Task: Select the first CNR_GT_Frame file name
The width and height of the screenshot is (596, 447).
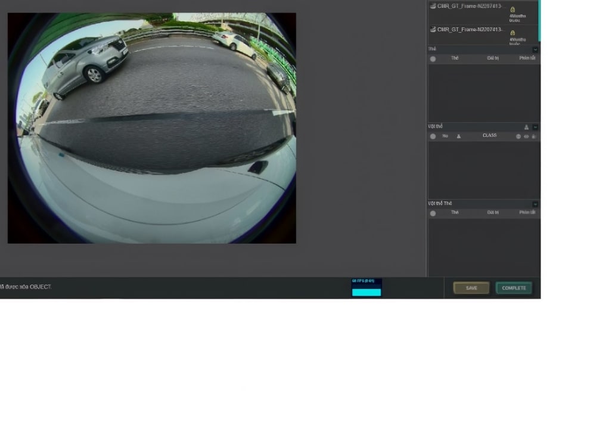Action: pos(471,6)
